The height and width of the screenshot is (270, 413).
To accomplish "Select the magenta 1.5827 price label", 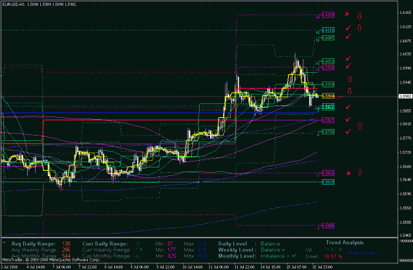I will tap(328, 120).
